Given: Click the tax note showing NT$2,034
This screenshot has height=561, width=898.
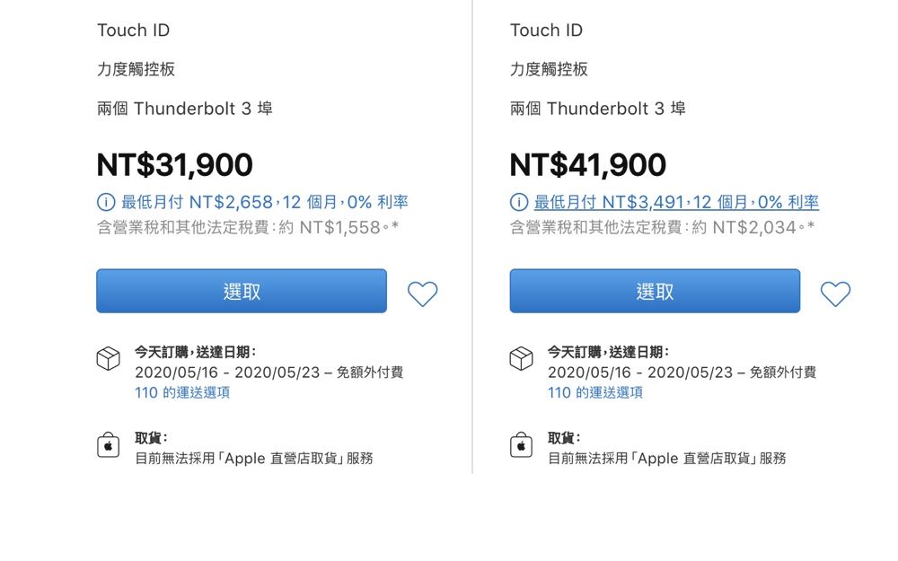Looking at the screenshot, I should 662,228.
